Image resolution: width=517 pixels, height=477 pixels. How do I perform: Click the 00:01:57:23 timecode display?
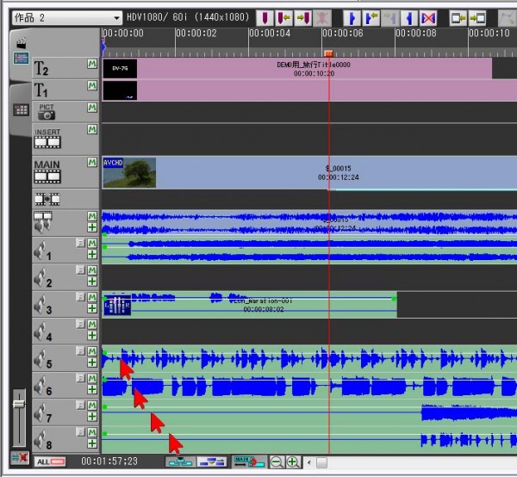tap(109, 462)
